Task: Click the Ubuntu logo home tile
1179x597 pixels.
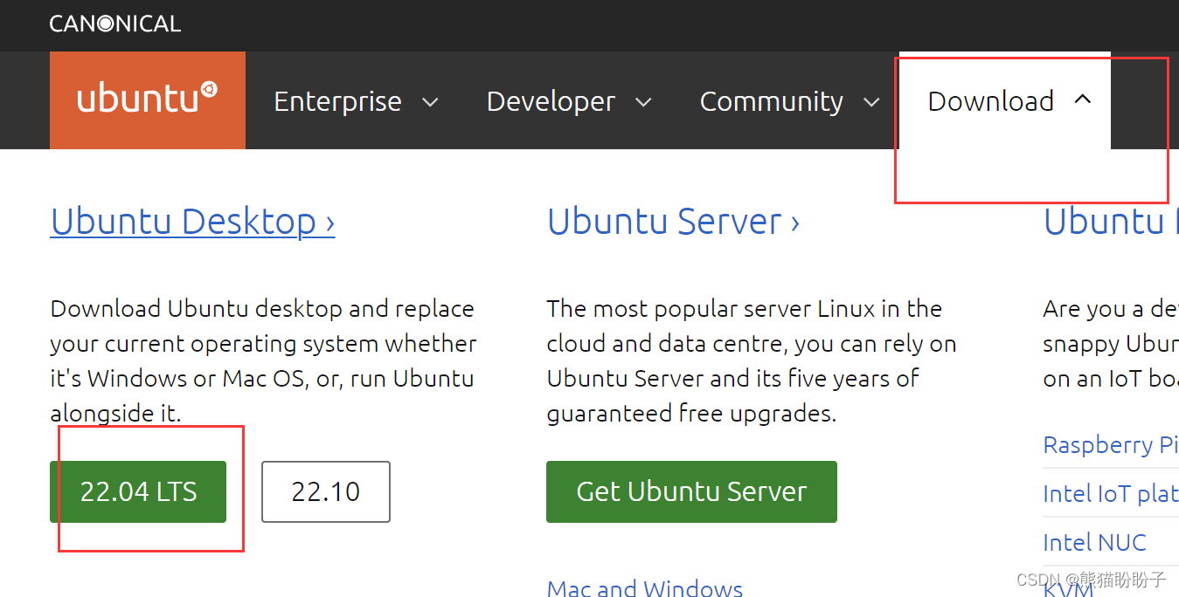Action: (x=148, y=100)
